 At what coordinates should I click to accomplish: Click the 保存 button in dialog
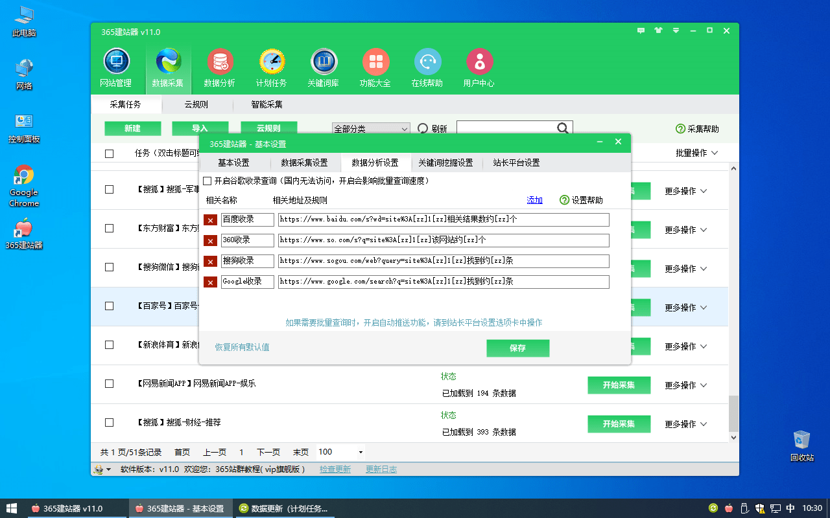point(517,348)
